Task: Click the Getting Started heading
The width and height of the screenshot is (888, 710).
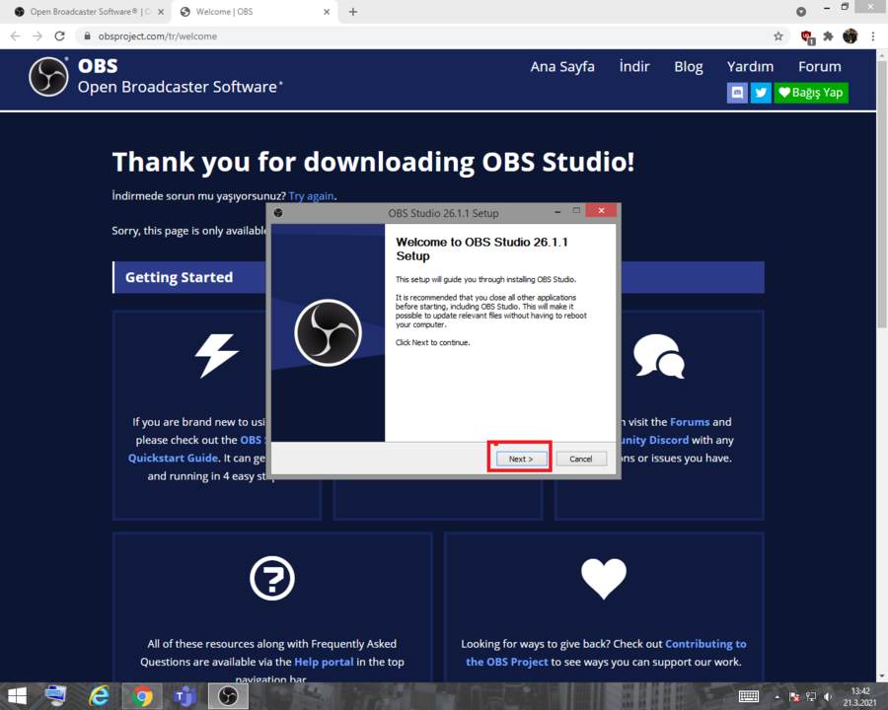Action: 179,277
